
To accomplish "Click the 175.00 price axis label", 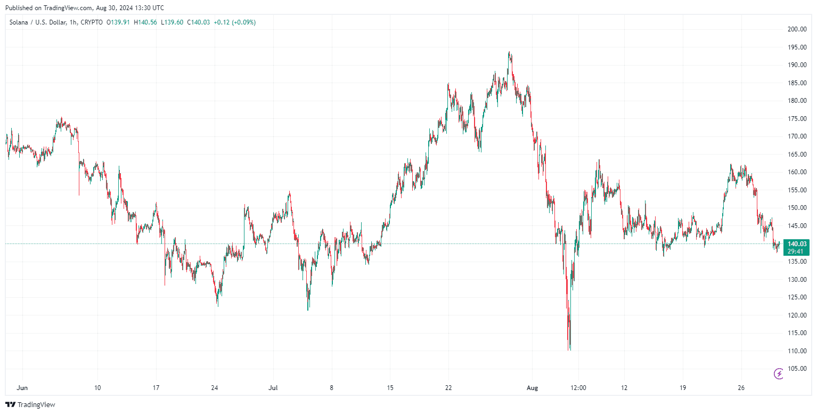I will coord(797,119).
